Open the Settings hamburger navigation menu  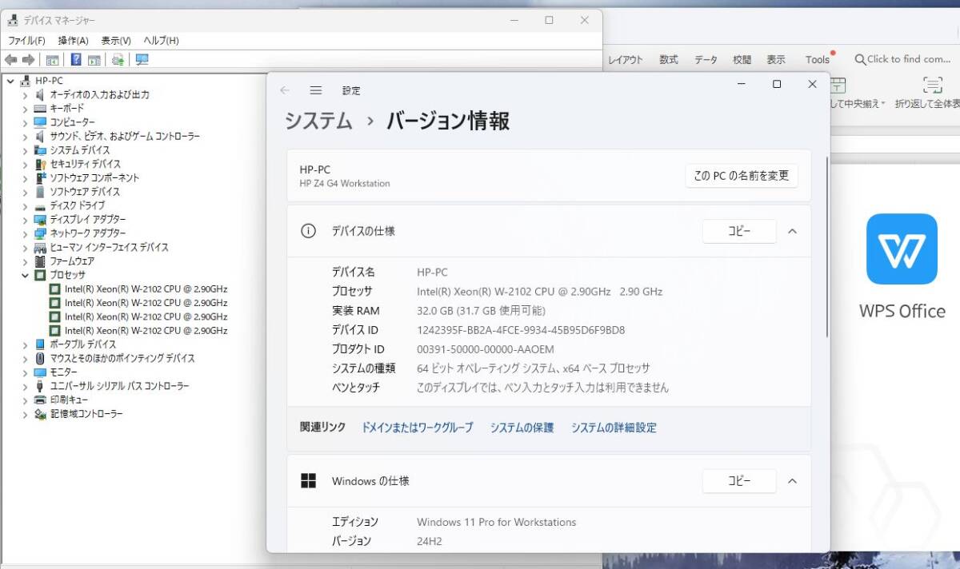[x=316, y=90]
